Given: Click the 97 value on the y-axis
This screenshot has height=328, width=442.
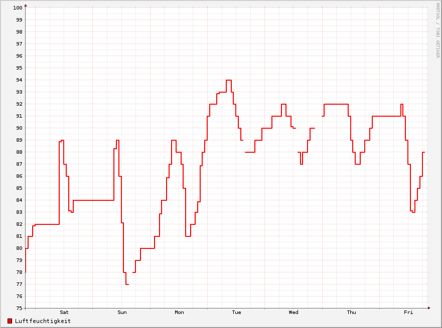Looking at the screenshot, I should [19, 44].
